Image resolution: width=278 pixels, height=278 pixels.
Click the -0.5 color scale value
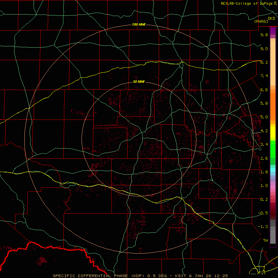263,213
